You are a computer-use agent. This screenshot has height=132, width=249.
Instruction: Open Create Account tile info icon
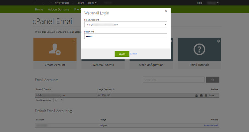(74, 41)
